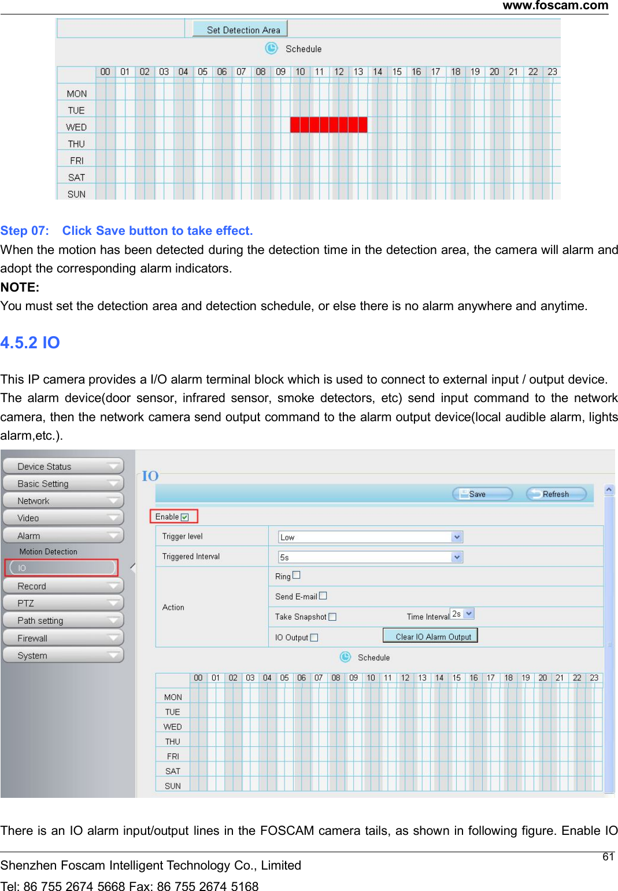Open the Trigger level dropdown showing Low
618x891 pixels.
(x=371, y=537)
